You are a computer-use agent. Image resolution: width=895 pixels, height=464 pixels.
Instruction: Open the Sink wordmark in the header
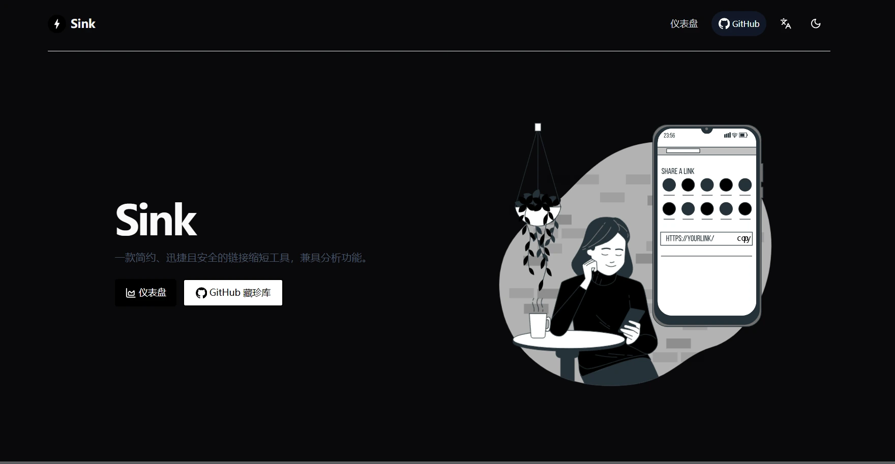coord(83,24)
